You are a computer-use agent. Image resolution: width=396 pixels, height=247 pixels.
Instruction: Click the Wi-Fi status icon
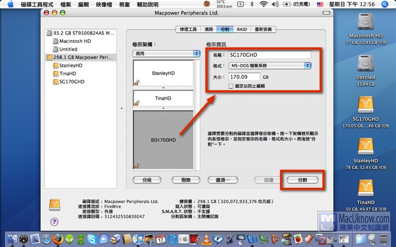[x=264, y=4]
